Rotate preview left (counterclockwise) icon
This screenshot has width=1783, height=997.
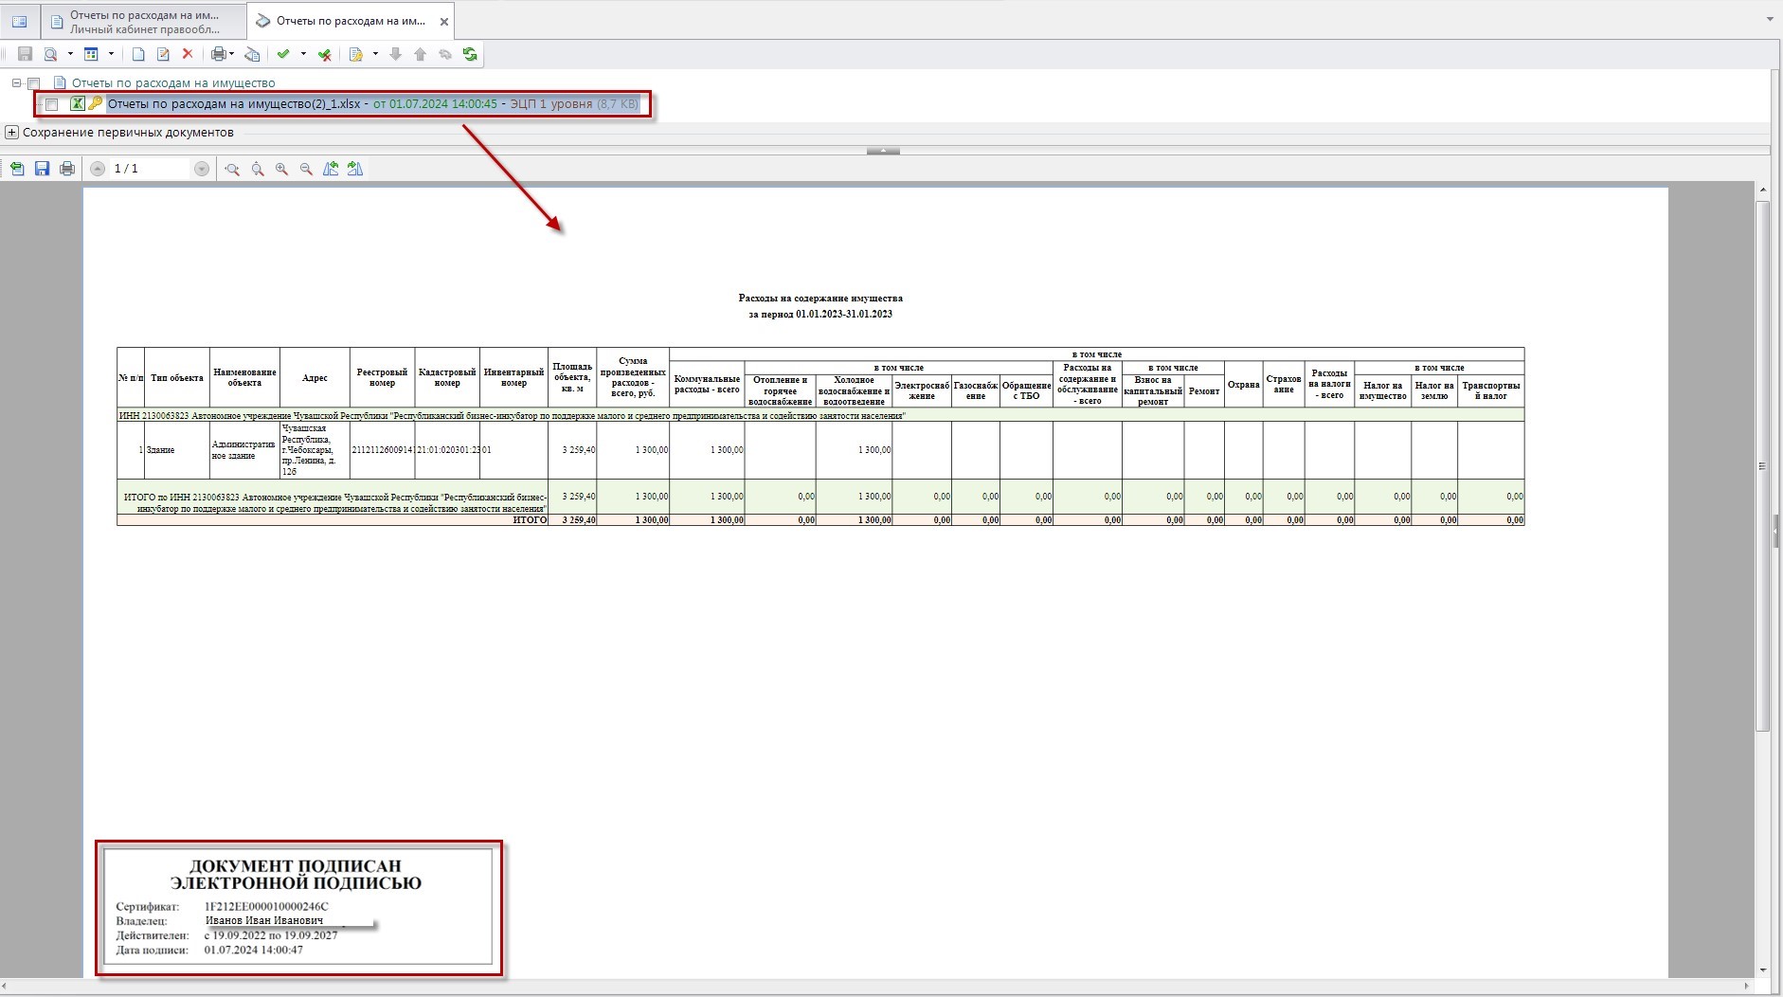point(331,169)
